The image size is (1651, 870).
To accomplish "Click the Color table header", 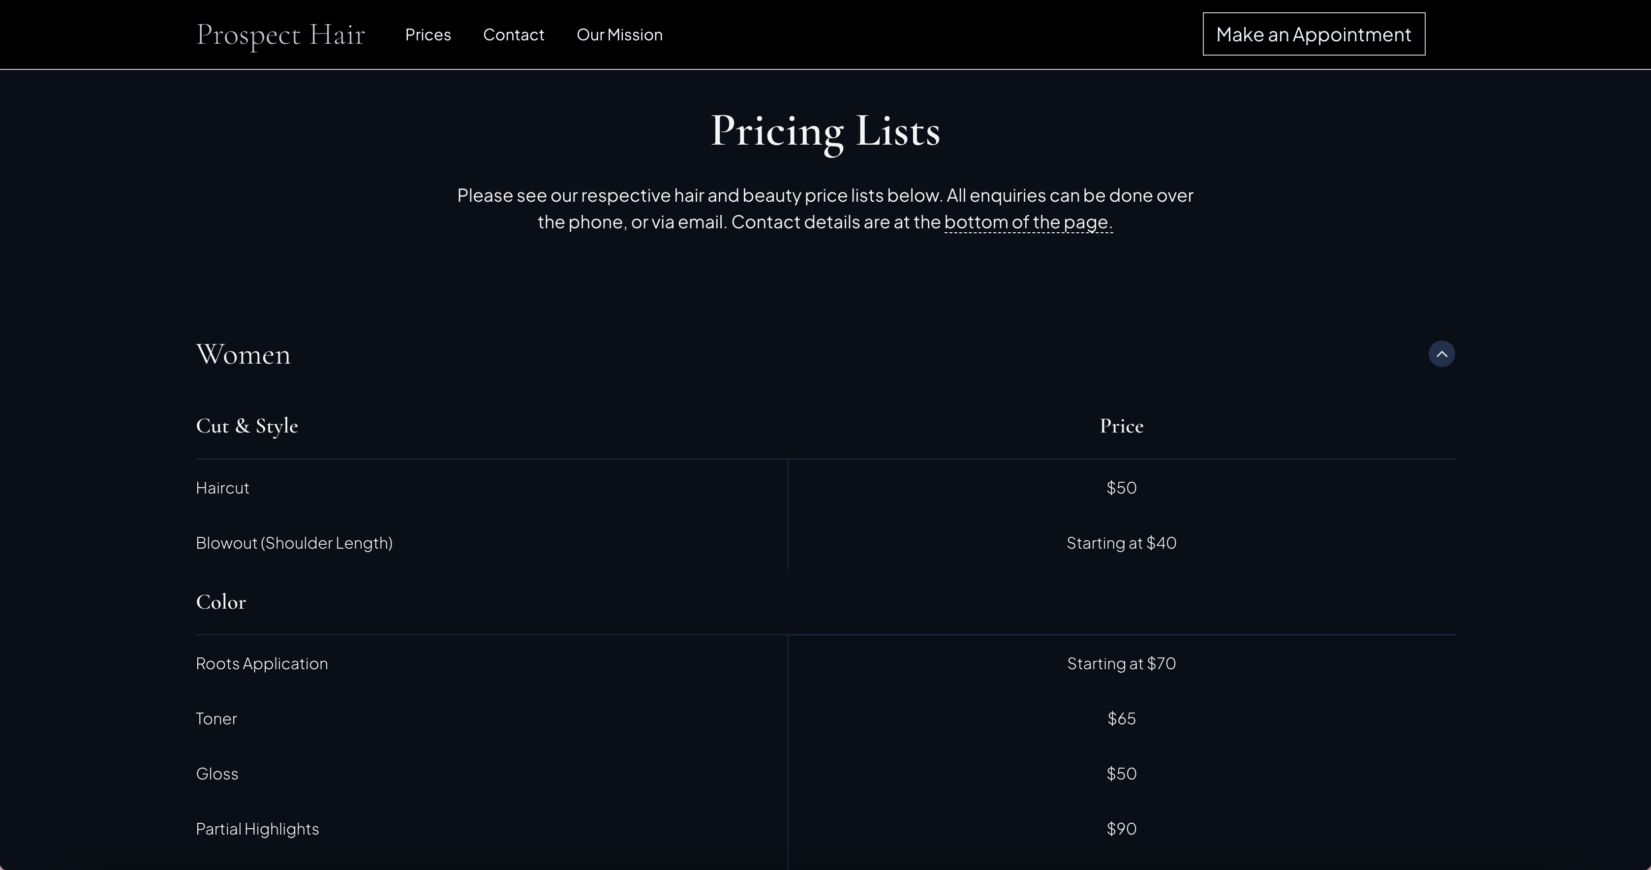I will click(x=220, y=601).
